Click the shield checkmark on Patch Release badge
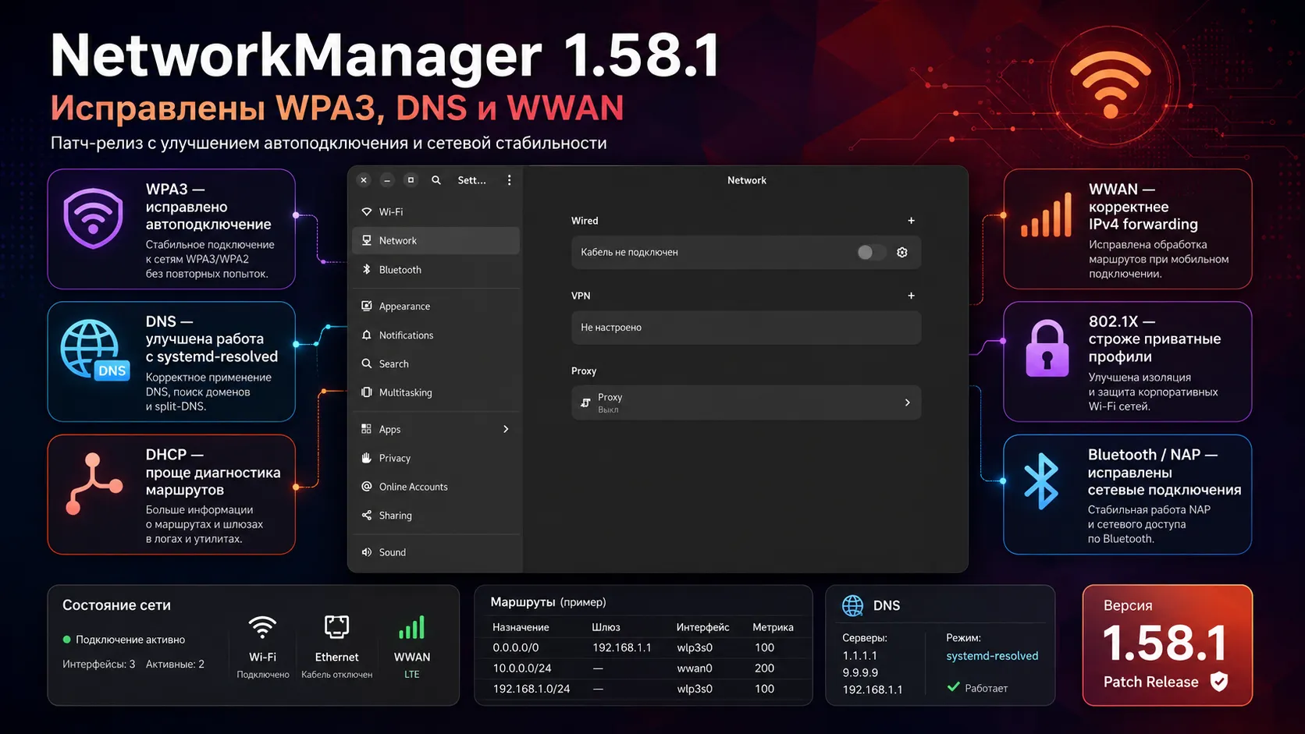The width and height of the screenshot is (1305, 734). tap(1219, 682)
